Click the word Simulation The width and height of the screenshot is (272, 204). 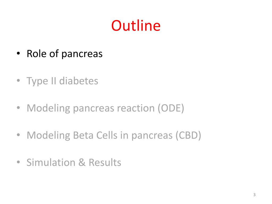point(51,163)
